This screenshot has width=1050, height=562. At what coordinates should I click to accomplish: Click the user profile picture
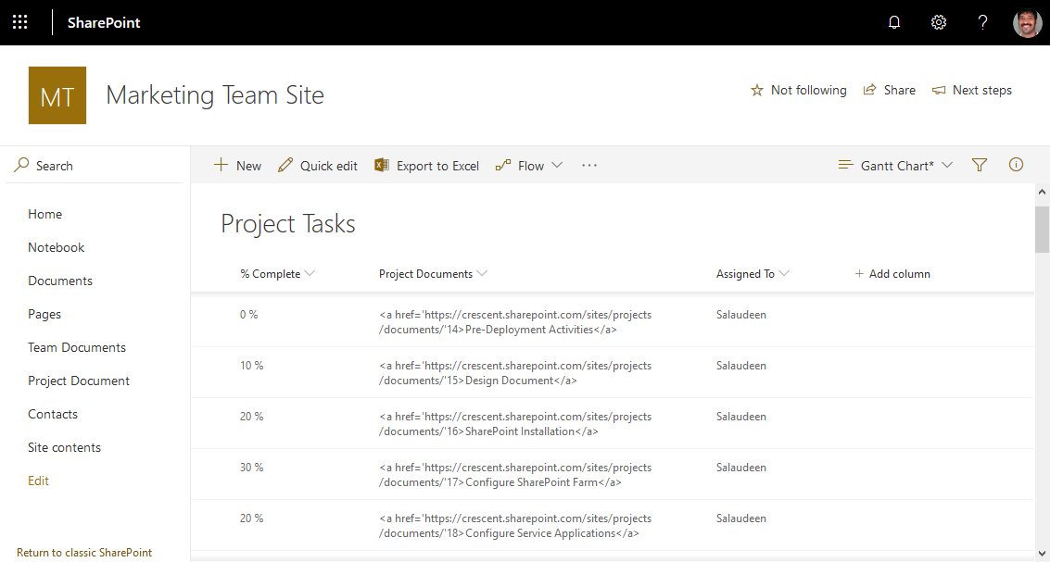pos(1027,22)
